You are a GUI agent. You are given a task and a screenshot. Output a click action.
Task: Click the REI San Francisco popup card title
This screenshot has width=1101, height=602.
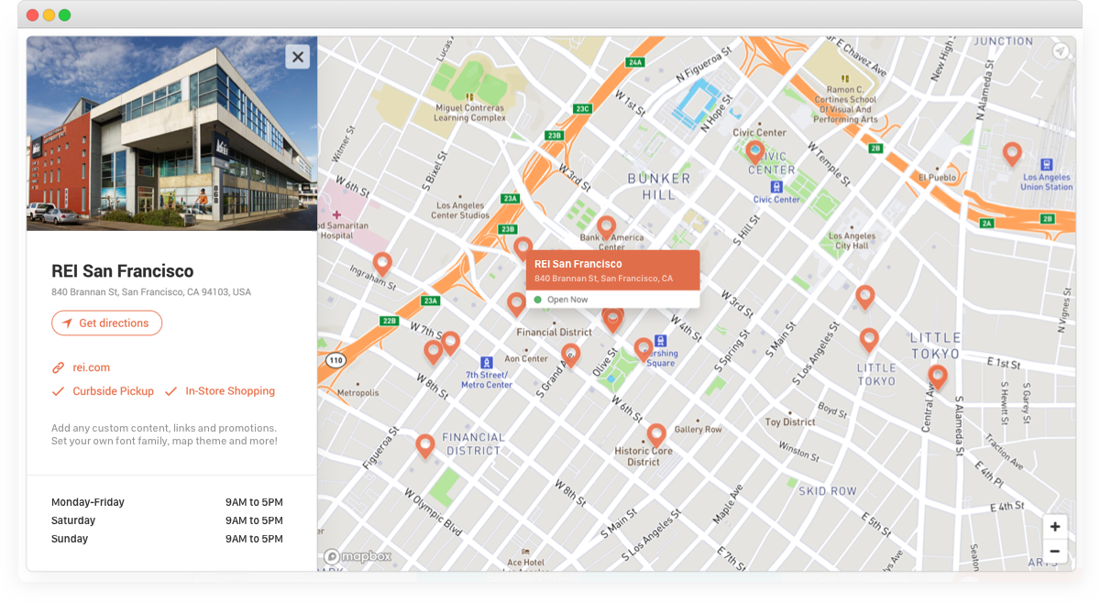pos(578,264)
